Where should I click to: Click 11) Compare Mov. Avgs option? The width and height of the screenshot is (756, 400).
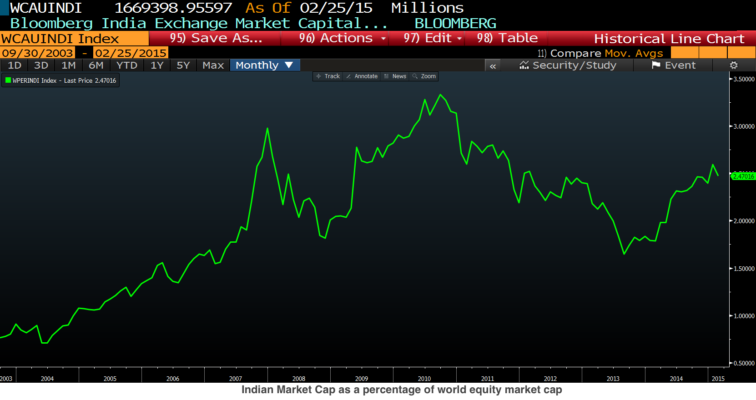(x=600, y=53)
